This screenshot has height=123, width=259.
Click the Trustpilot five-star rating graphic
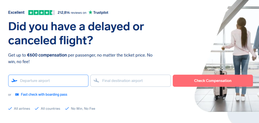(41, 12)
